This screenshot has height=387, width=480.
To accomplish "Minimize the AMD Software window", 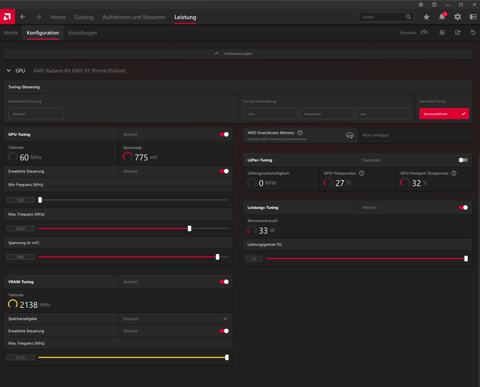I will [448, 4].
